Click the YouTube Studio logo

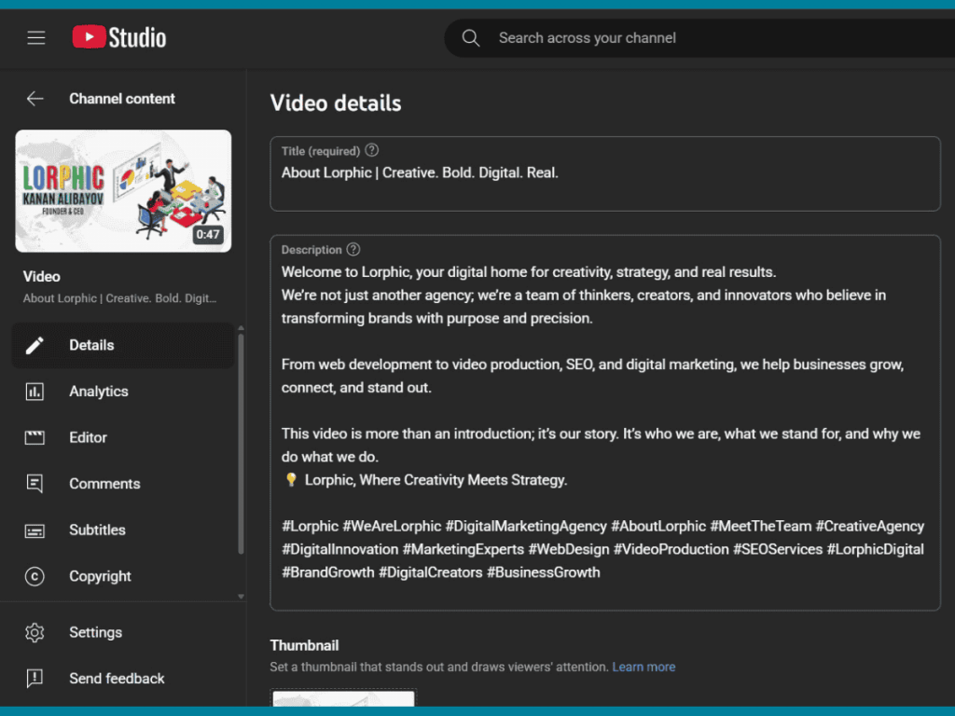[119, 38]
